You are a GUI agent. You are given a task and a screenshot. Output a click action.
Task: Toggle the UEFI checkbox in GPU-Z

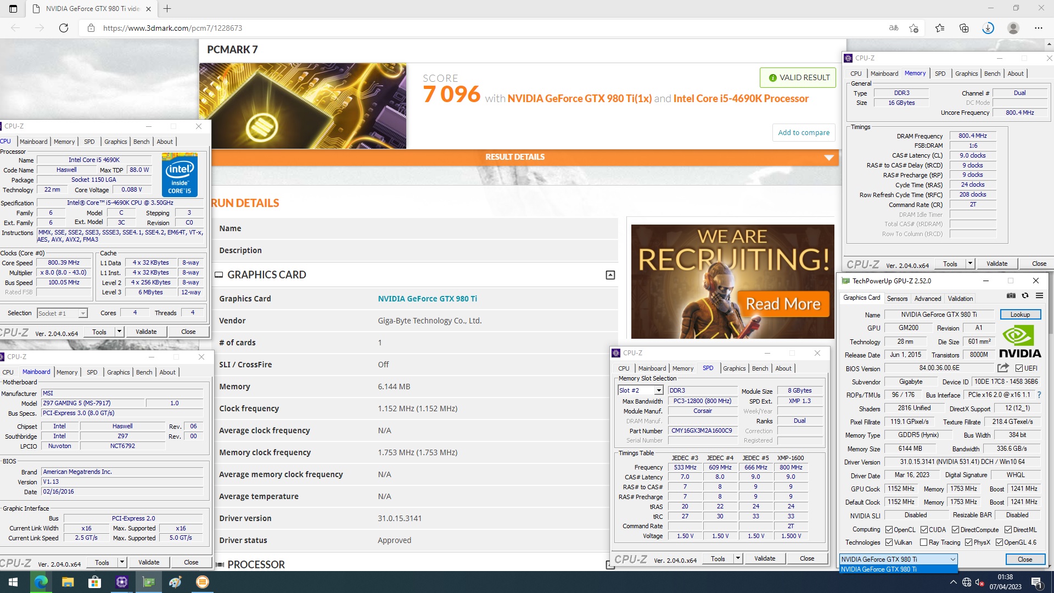coord(1019,368)
